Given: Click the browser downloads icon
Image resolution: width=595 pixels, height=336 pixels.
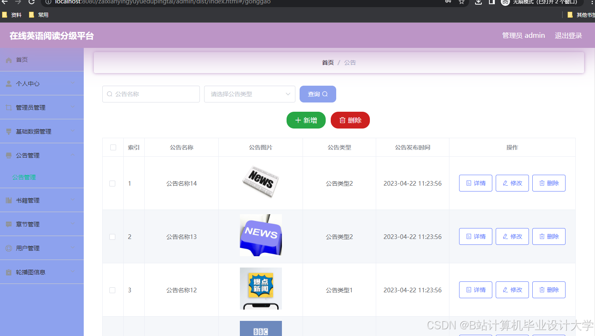Looking at the screenshot, I should (478, 2).
